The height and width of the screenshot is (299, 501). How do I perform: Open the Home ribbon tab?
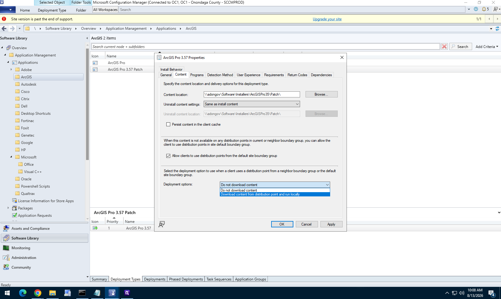25,10
